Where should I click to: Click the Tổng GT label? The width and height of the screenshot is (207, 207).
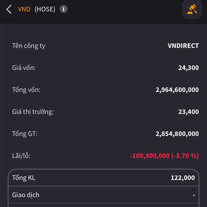click(x=25, y=134)
